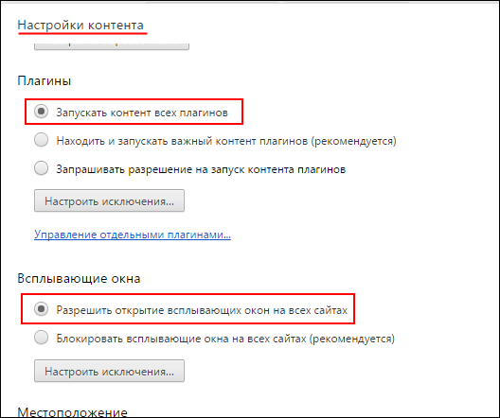Viewport: 500px width, 418px height.
Task: Click '(рекомендуется)' next to pop-up blocking option
Action: point(351,339)
